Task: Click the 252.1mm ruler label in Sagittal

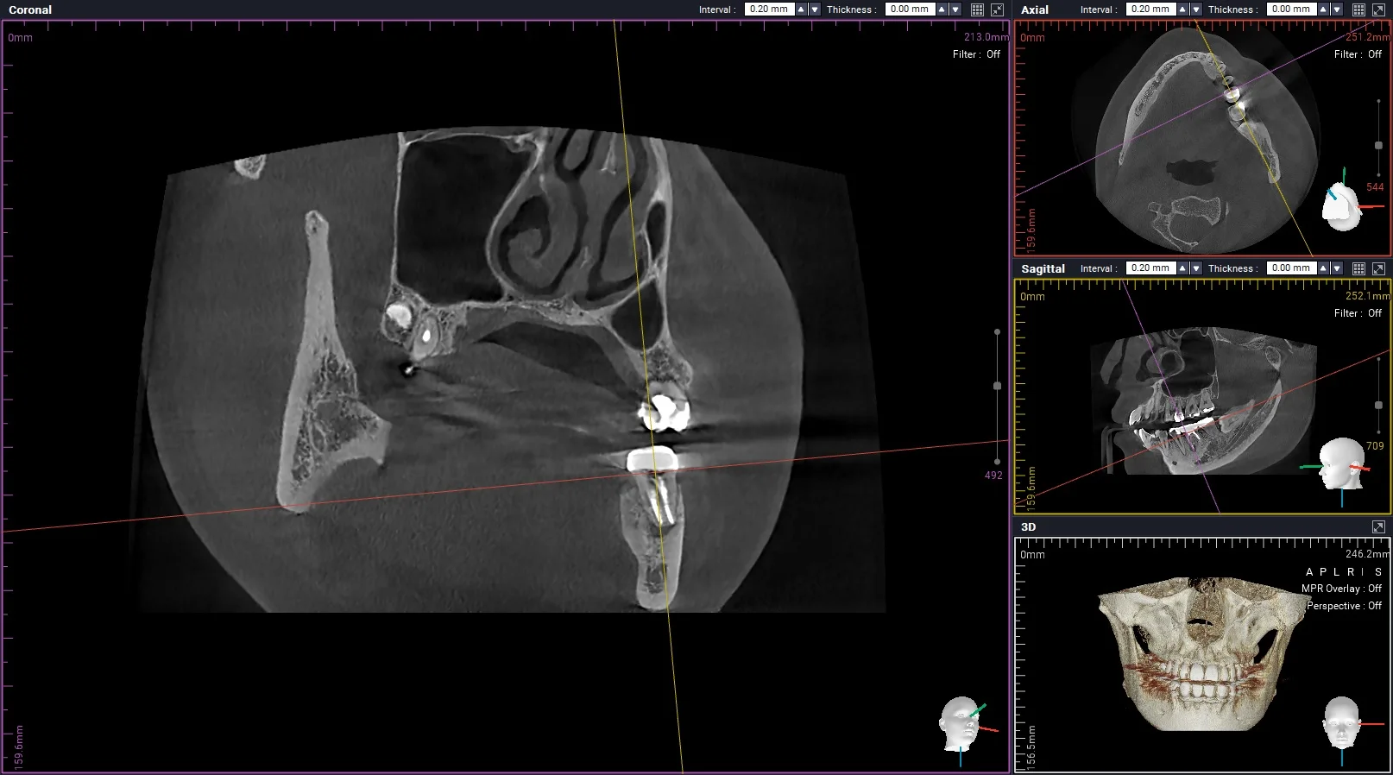Action: click(1367, 296)
